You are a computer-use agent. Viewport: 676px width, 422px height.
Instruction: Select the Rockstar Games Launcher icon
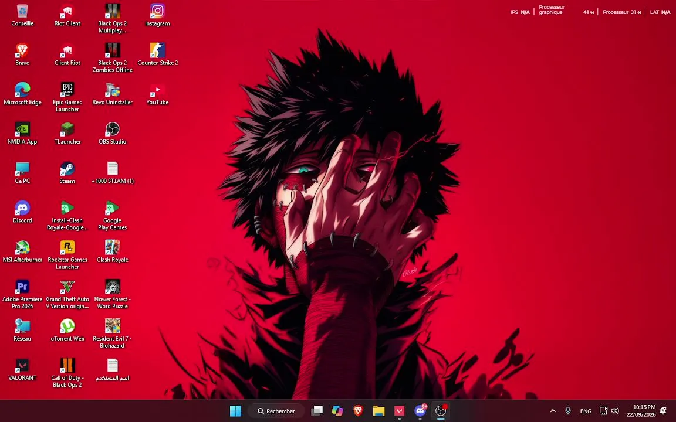[x=67, y=255]
